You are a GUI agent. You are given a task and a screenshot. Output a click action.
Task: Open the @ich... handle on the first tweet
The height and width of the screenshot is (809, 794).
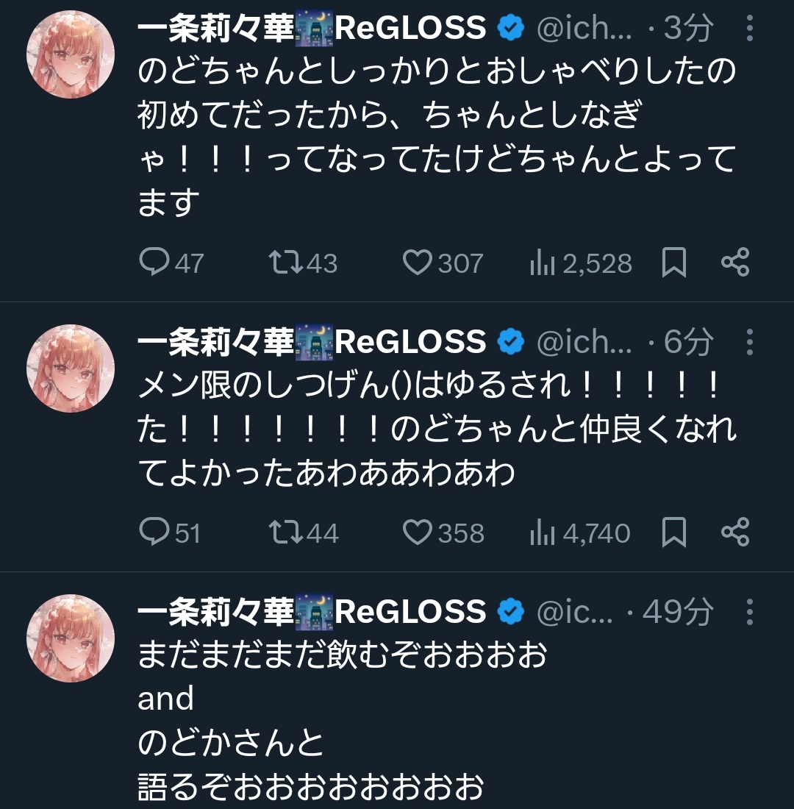tap(584, 28)
